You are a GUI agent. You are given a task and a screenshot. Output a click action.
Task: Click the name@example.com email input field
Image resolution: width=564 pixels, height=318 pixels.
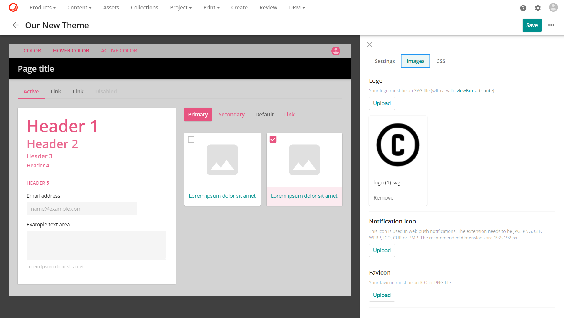click(82, 209)
